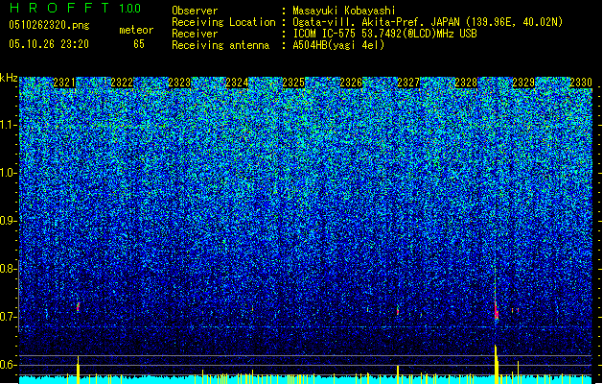This screenshot has height=384, width=603.
Task: Click the meteor count value 65
Action: point(139,44)
